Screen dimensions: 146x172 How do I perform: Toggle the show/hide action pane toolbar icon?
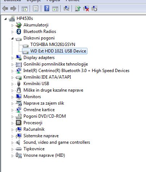(x=55, y=9)
